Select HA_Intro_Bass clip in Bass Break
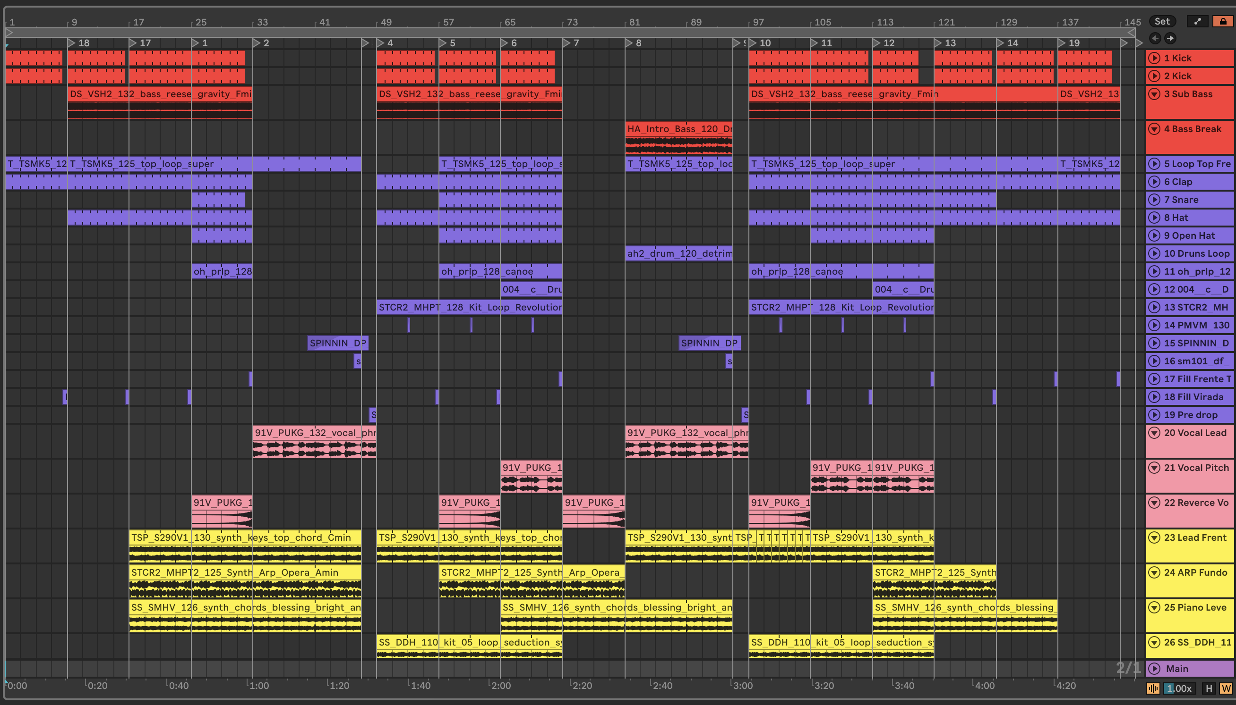1236x705 pixels. click(678, 129)
